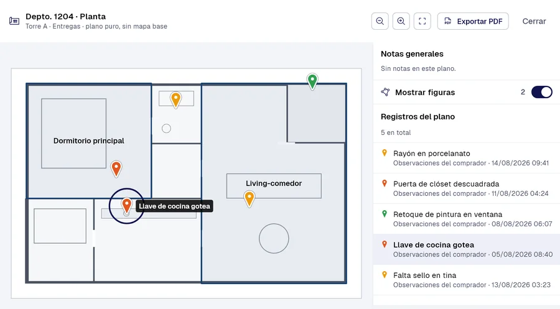Viewport: 560px width, 309px height.
Task: Close the floor plan viewer
Action: [x=534, y=21]
